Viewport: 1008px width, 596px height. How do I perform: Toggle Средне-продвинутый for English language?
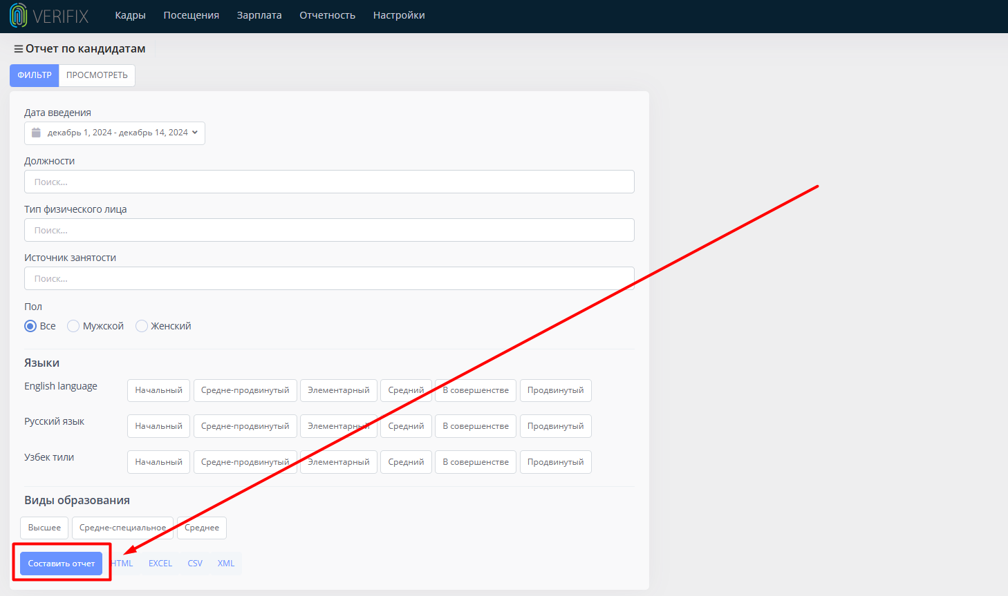[245, 390]
